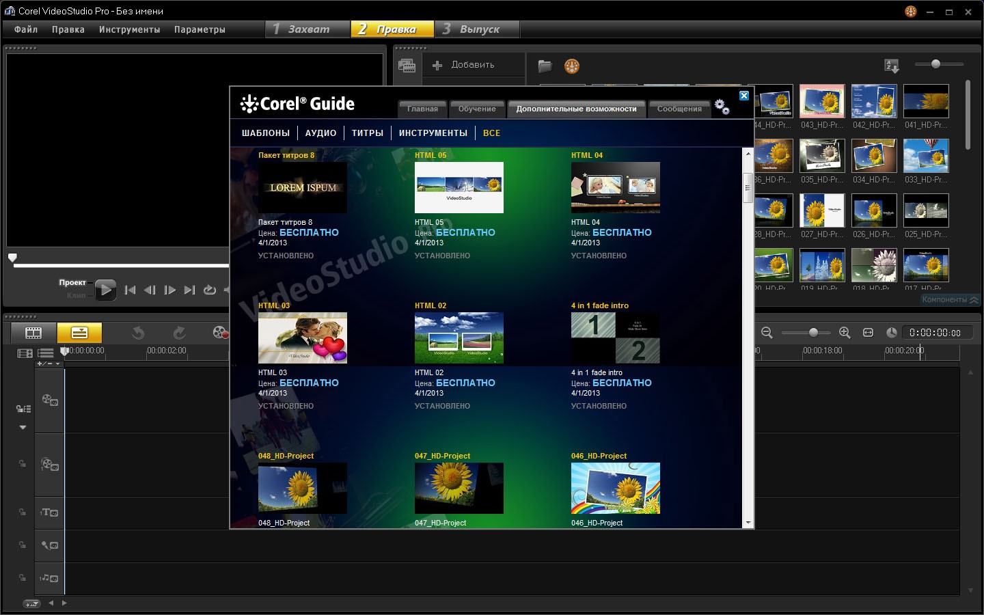Screen dimensions: 984x615
Task: Open the 046_HD-Project thumbnail
Action: 614,488
